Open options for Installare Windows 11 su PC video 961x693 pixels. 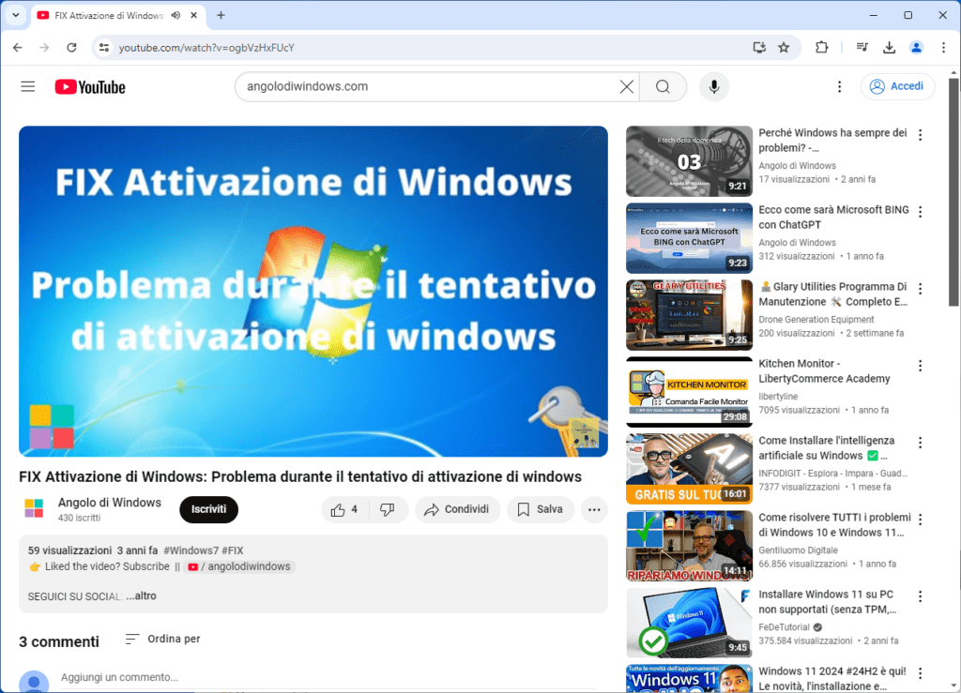tap(920, 596)
